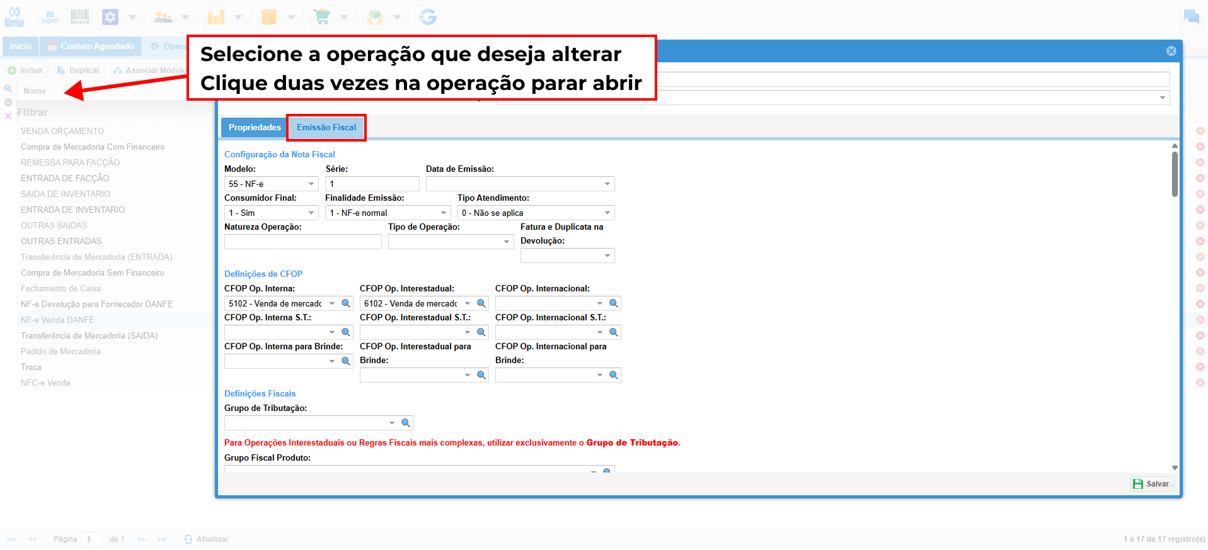Viewport: 1208px width, 550px height.
Task: Click the Natureza Operação text field
Action: coord(302,242)
